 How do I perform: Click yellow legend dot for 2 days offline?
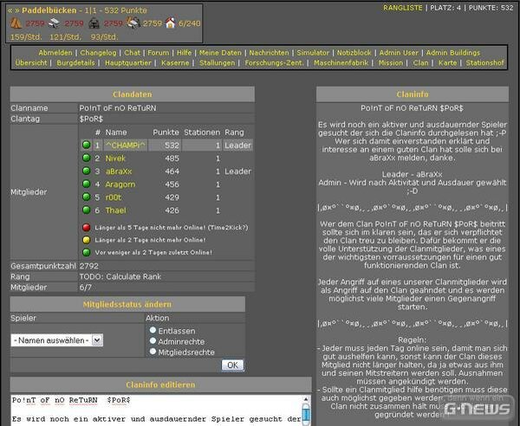pos(86,240)
